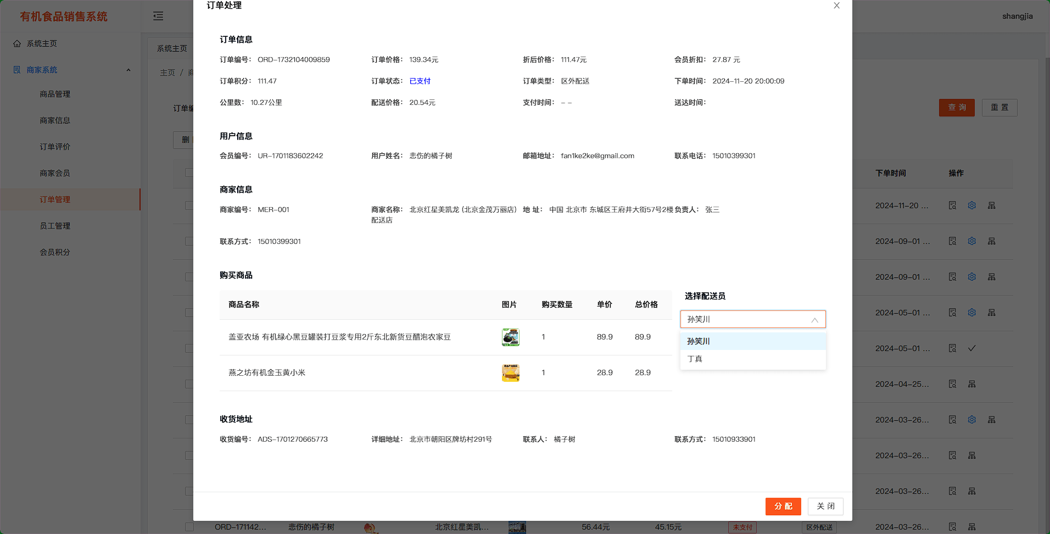Click the 有机食品销售系统 logo title
This screenshot has height=534, width=1050.
64,16
